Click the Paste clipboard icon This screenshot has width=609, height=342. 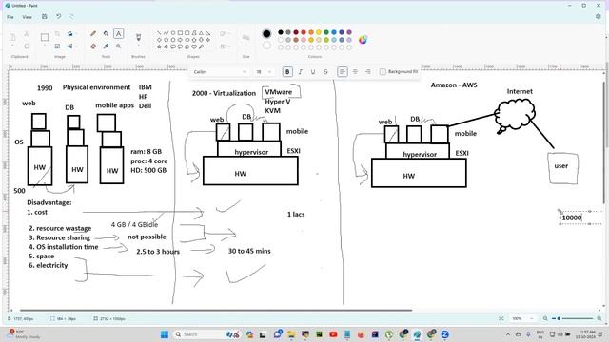point(12,37)
